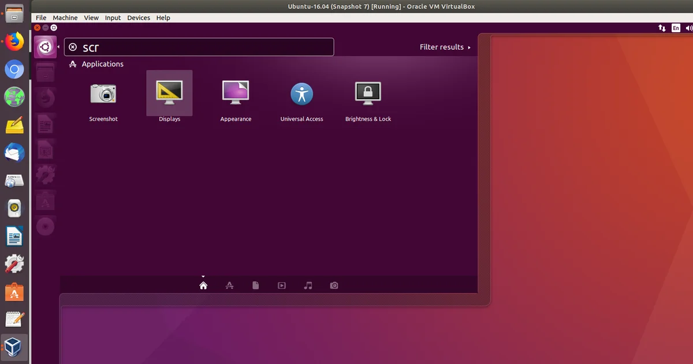This screenshot has height=364, width=693.
Task: Switch to the Videos lens
Action: [x=282, y=285]
